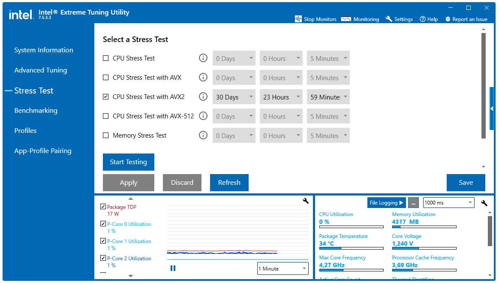Image resolution: width=499 pixels, height=283 pixels.
Task: Show info for CPU Stress Test with AVX2
Action: [203, 96]
